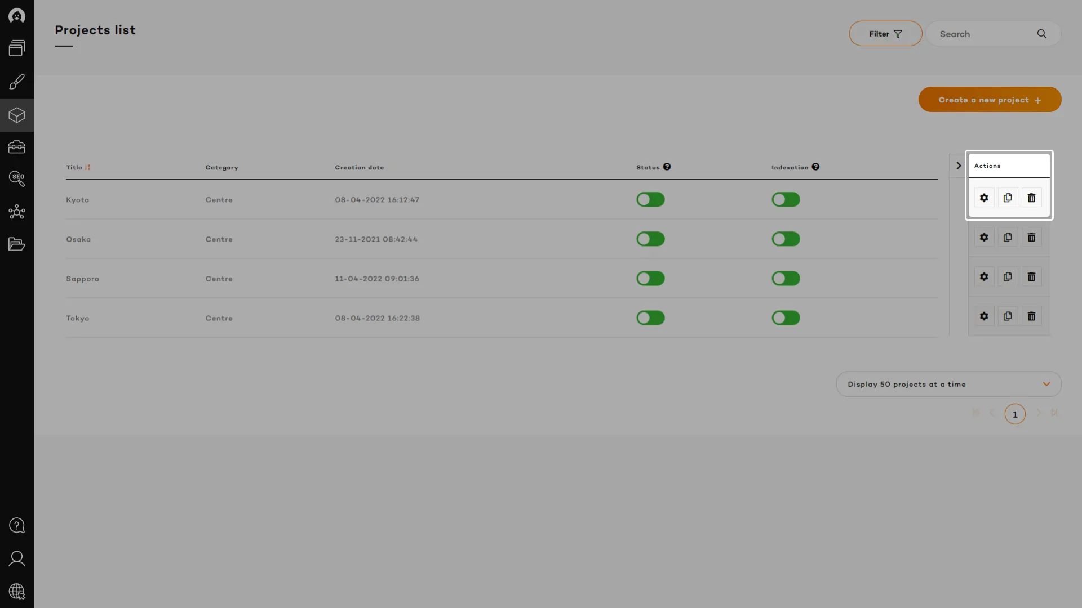Click Create a new project button
The width and height of the screenshot is (1082, 608).
[x=990, y=100]
